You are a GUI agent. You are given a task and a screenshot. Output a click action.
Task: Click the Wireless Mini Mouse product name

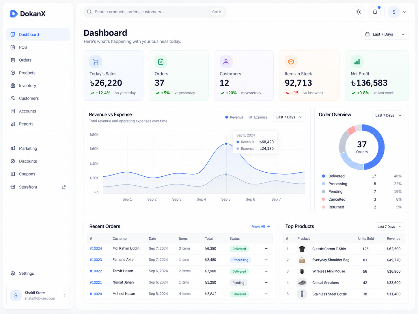[329, 271]
